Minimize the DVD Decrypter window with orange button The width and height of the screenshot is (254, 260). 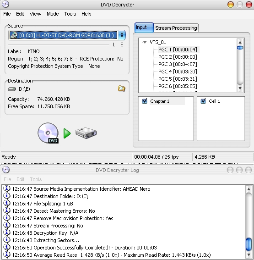click(231, 5)
